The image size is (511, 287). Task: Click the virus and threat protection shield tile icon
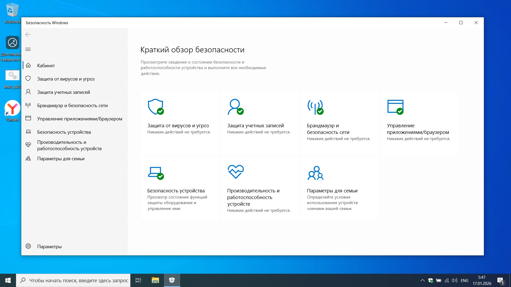coord(156,107)
